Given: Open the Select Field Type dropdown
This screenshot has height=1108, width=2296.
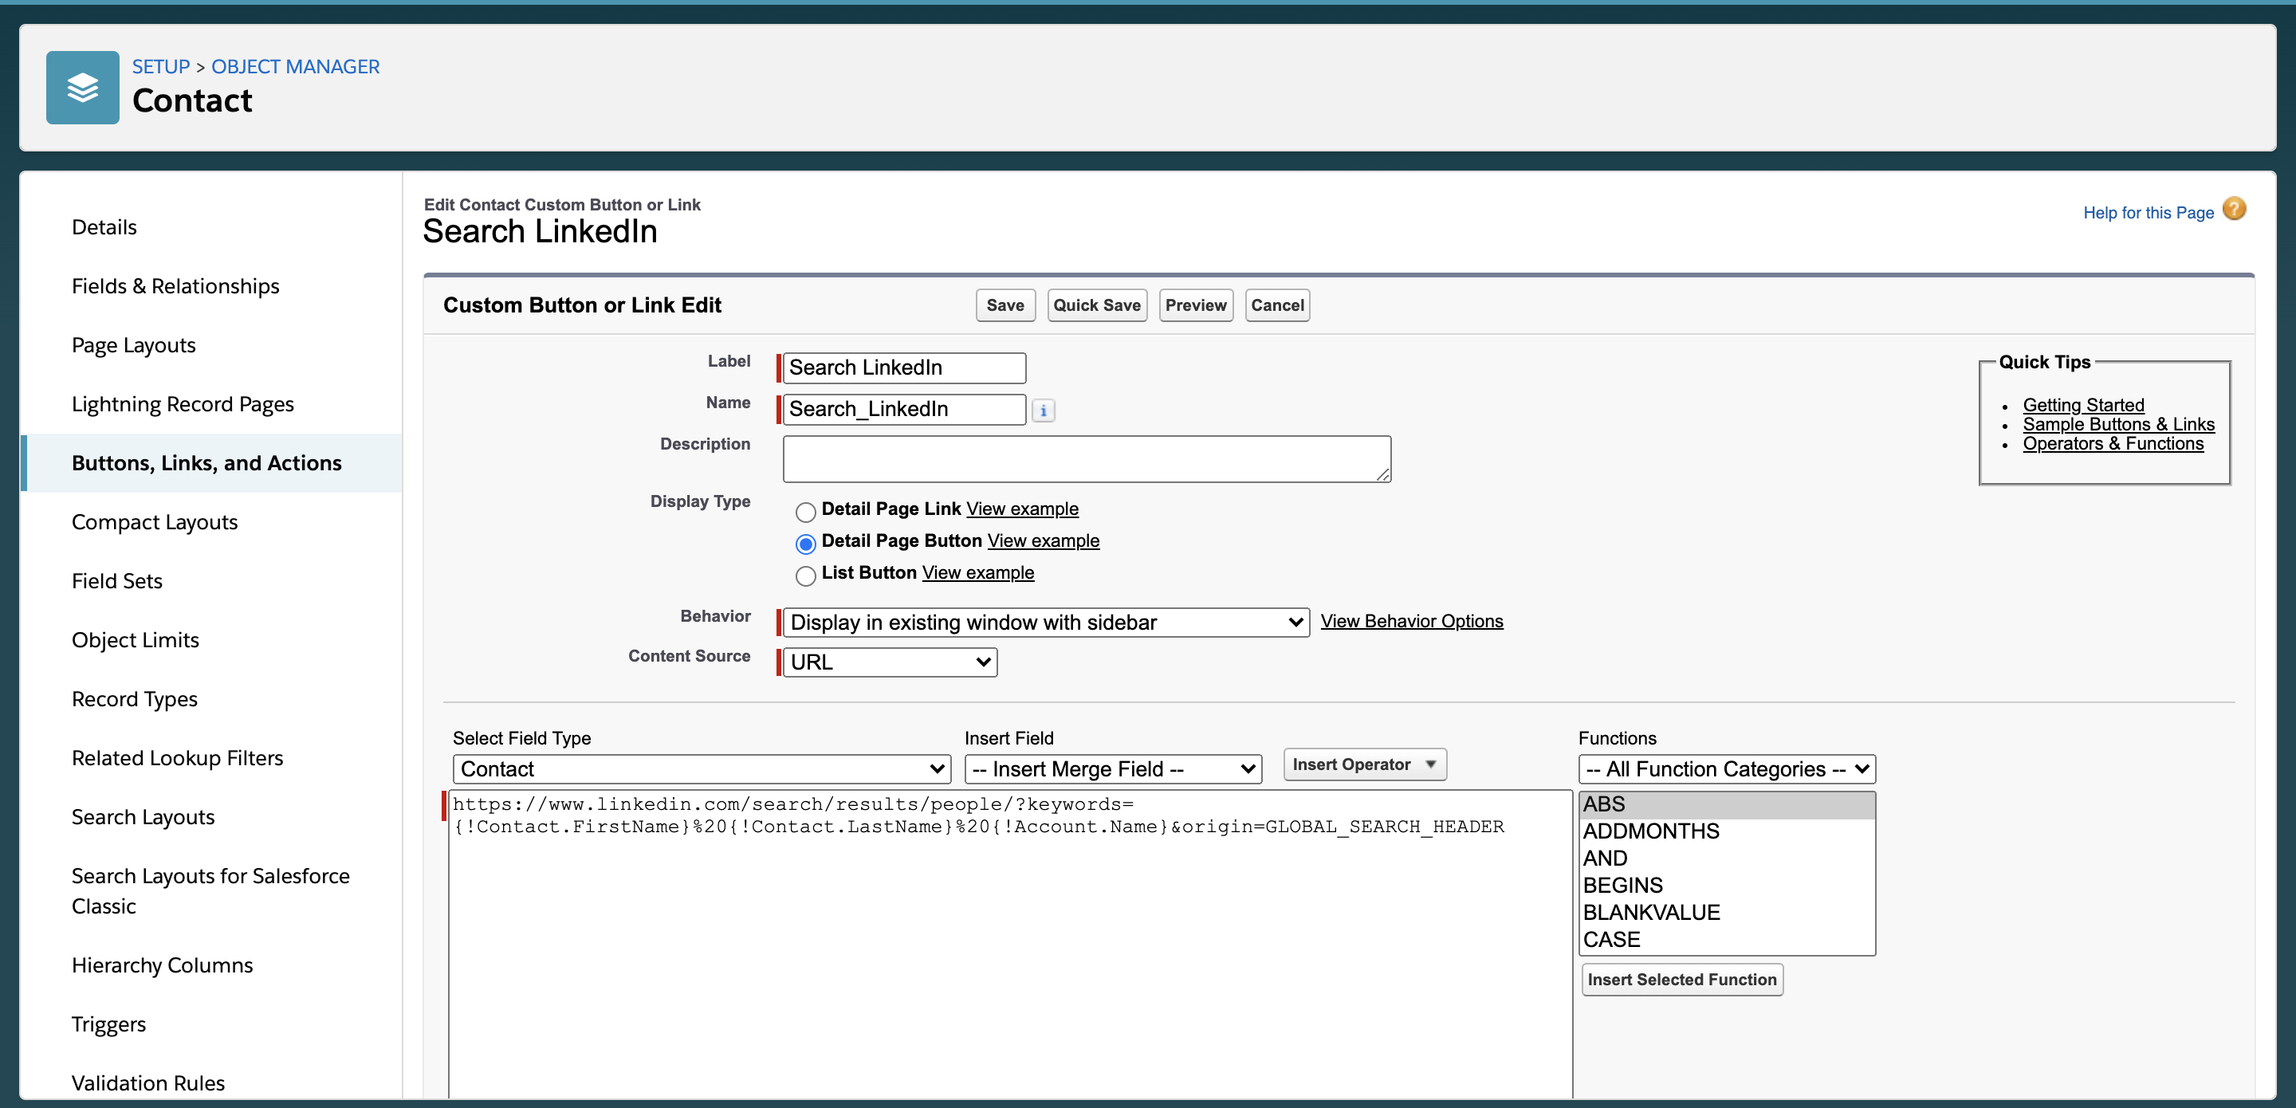Looking at the screenshot, I should click(702, 769).
